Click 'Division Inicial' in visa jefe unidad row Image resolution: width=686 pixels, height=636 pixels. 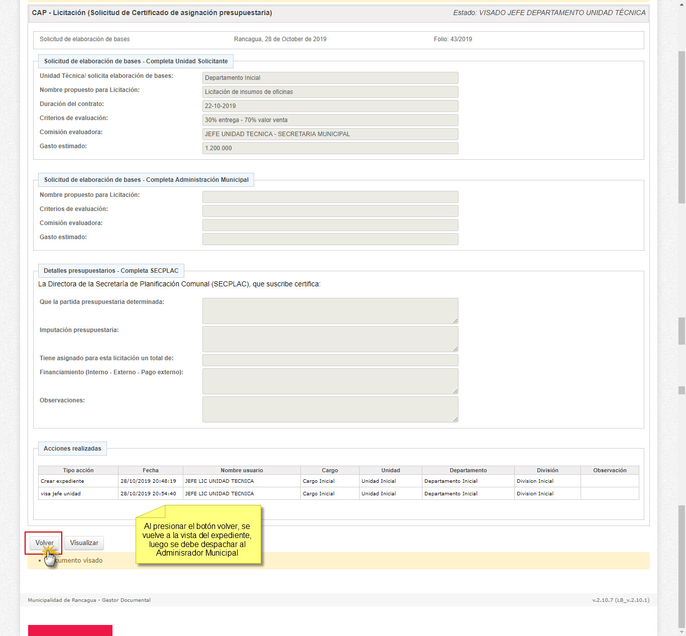(535, 494)
